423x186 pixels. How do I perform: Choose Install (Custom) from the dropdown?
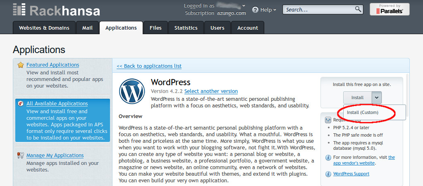[x=363, y=112]
